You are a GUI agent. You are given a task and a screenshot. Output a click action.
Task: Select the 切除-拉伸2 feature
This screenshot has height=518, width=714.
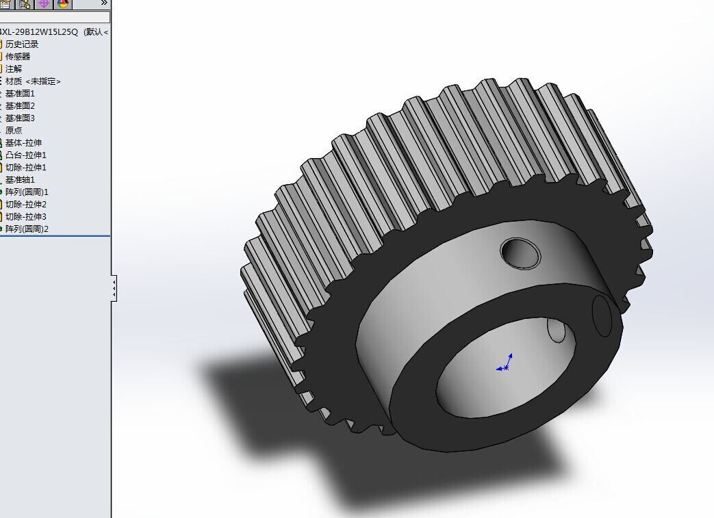[25, 204]
